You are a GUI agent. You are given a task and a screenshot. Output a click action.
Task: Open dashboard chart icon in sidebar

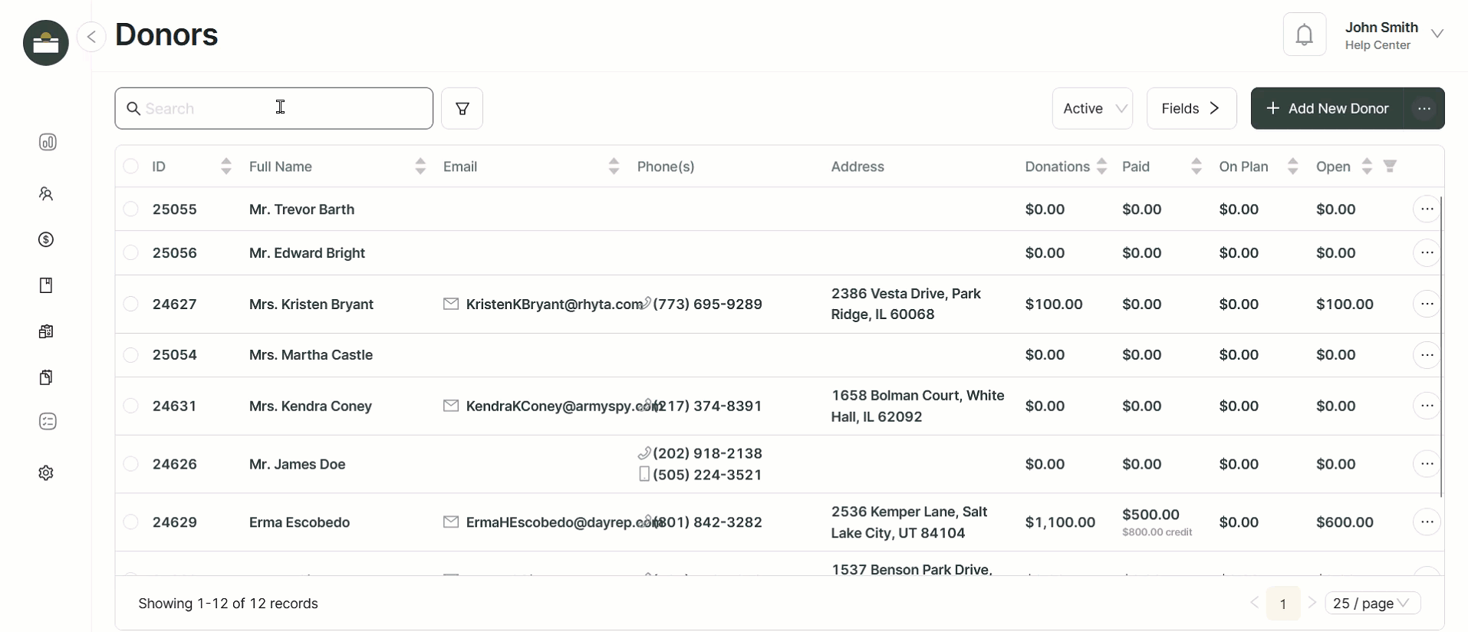pos(48,142)
